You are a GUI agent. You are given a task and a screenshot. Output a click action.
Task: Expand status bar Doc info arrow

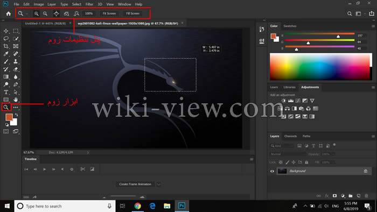pyautogui.click(x=88, y=152)
